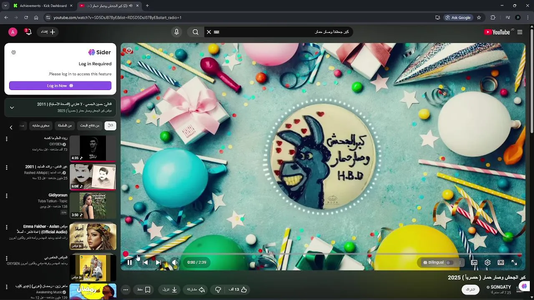Open YouTube guide hamburger menu
This screenshot has height=300, width=534.
point(520,32)
